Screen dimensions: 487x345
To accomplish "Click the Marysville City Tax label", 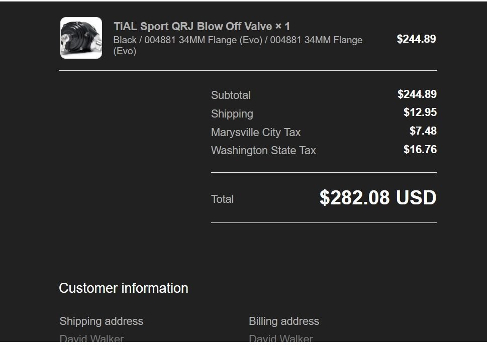I will (x=256, y=132).
